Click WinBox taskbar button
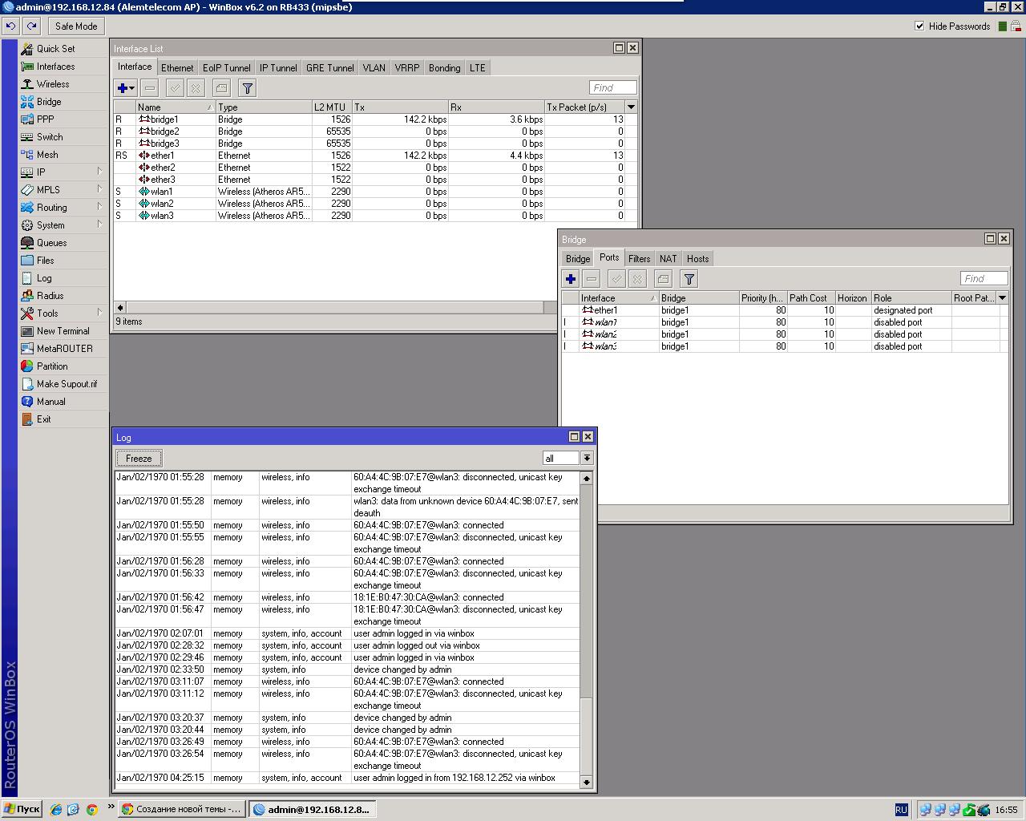This screenshot has height=821, width=1026. click(x=311, y=810)
